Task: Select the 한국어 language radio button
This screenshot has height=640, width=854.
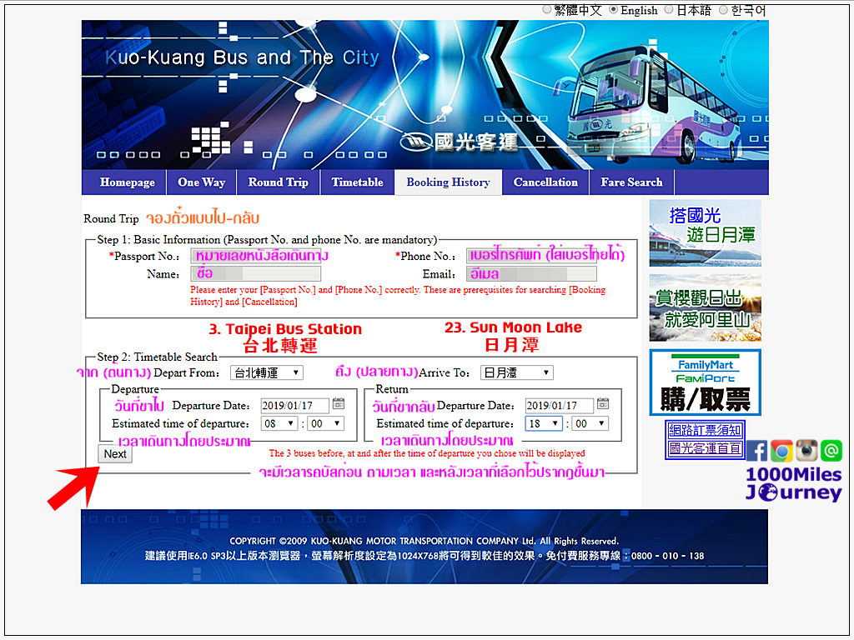Action: pos(723,10)
